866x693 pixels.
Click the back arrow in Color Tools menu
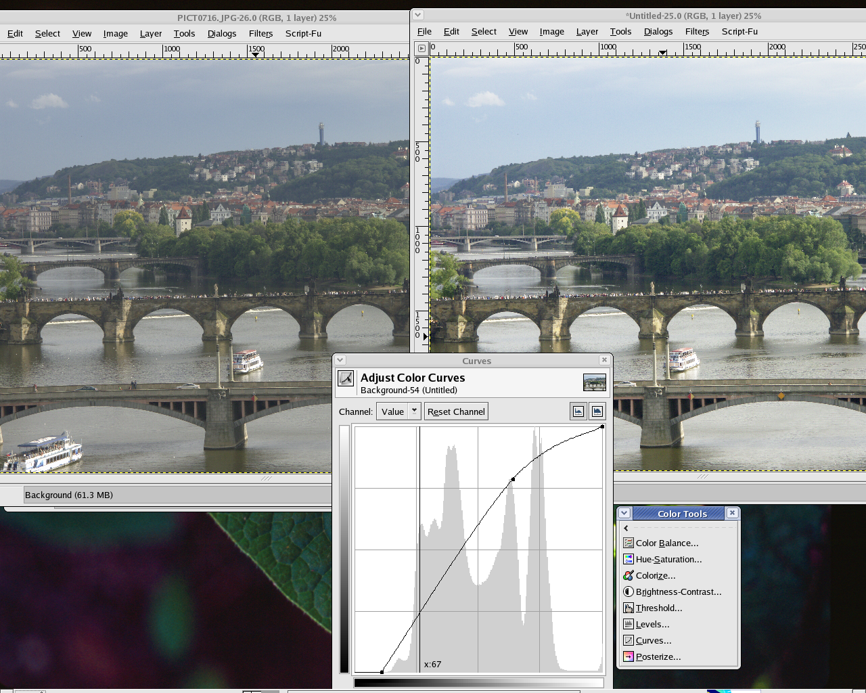(x=626, y=528)
